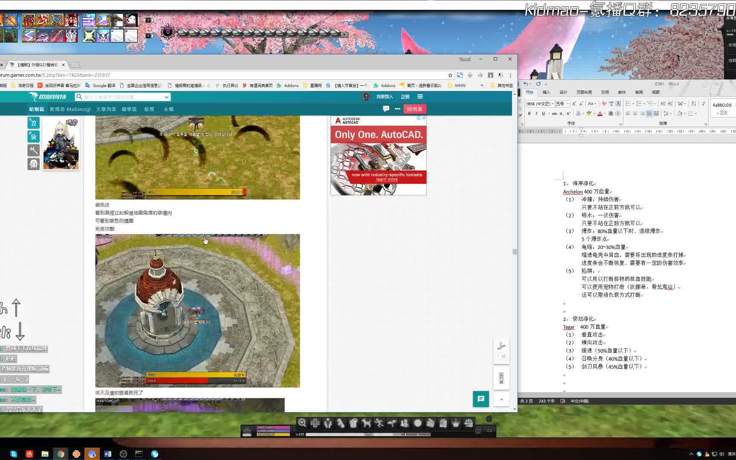Open game pet dog icon menu
The height and width of the screenshot is (460, 736).
click(366, 423)
